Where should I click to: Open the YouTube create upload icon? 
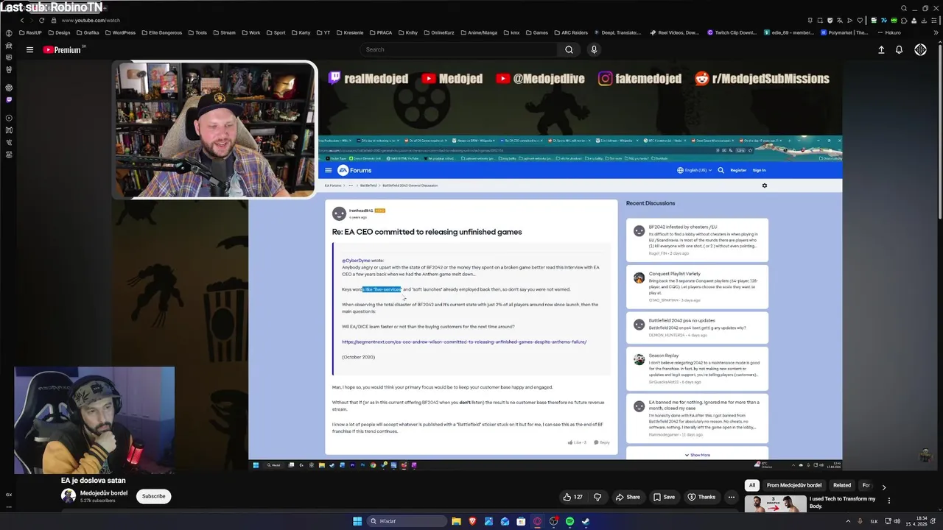click(x=881, y=49)
